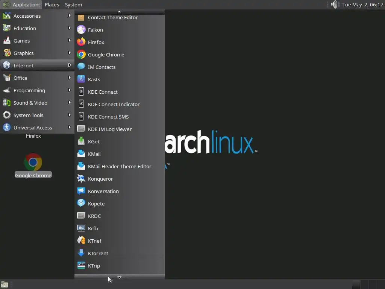385x289 pixels.
Task: Expand the Education submenu arrow
Action: (x=70, y=28)
